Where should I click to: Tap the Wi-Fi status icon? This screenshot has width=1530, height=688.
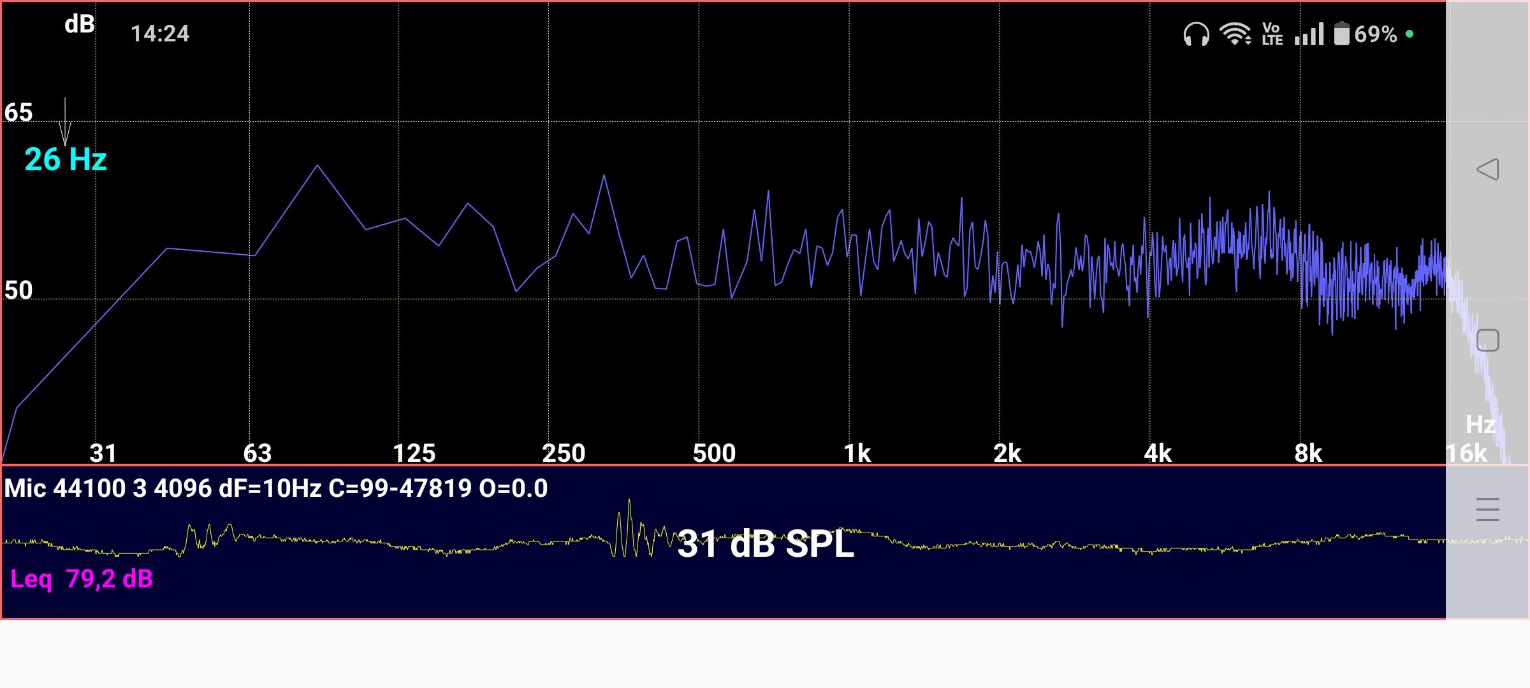click(x=1235, y=34)
